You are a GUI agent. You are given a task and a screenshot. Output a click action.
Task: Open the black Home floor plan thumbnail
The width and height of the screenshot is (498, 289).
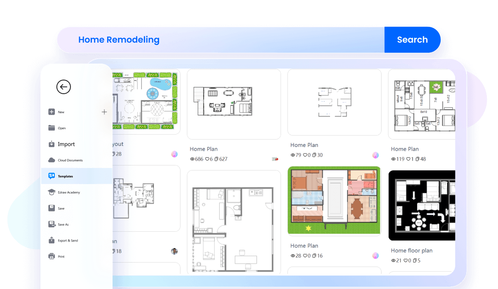click(422, 206)
